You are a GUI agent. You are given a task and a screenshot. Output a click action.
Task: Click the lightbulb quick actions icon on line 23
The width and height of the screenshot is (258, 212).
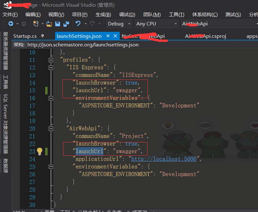pyautogui.click(x=39, y=151)
